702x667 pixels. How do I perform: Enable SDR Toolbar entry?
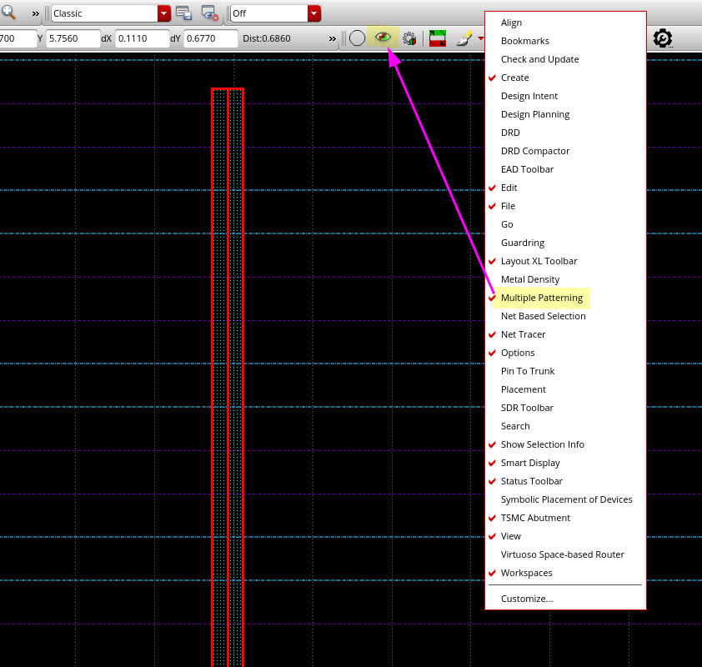[x=527, y=408]
